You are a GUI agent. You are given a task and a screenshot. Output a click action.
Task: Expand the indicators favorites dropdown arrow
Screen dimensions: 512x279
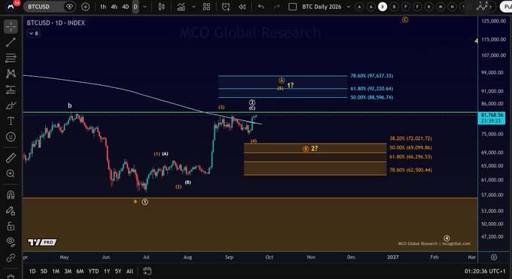pos(194,7)
